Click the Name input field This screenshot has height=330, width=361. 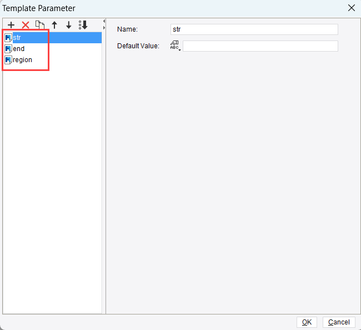tap(254, 29)
